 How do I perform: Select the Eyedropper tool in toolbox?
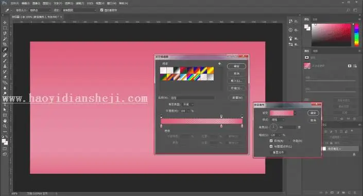coord(5,50)
